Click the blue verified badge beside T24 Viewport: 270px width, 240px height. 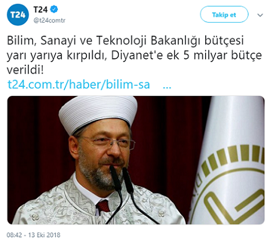coord(54,9)
